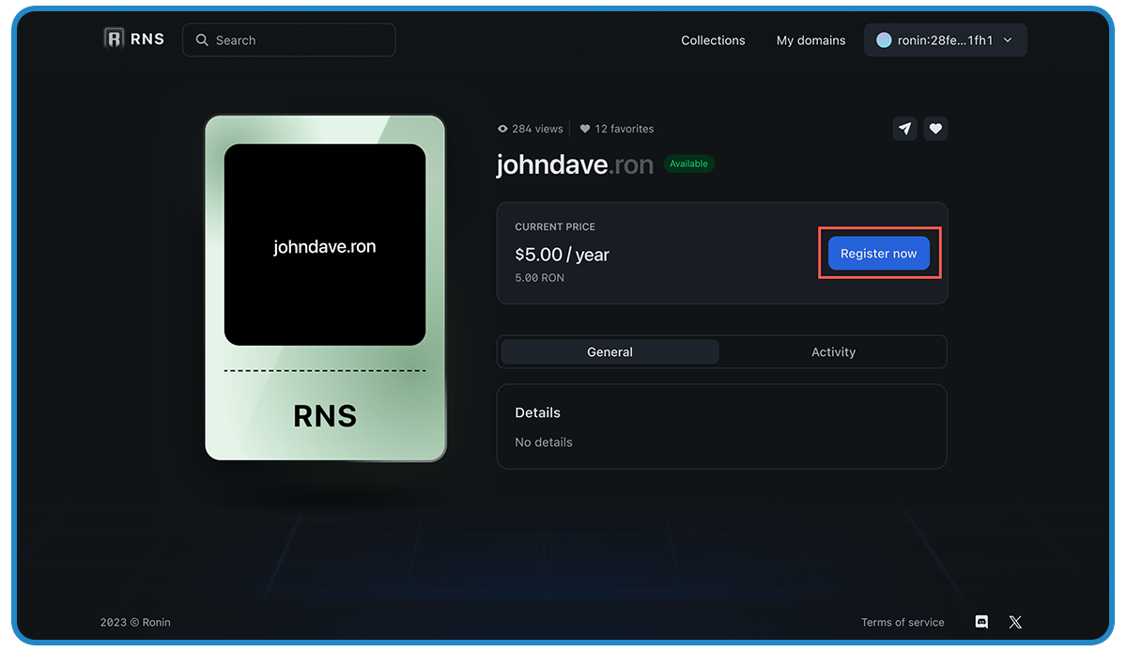The width and height of the screenshot is (1127, 652).
Task: Share the domain via paper plane icon
Action: 904,129
